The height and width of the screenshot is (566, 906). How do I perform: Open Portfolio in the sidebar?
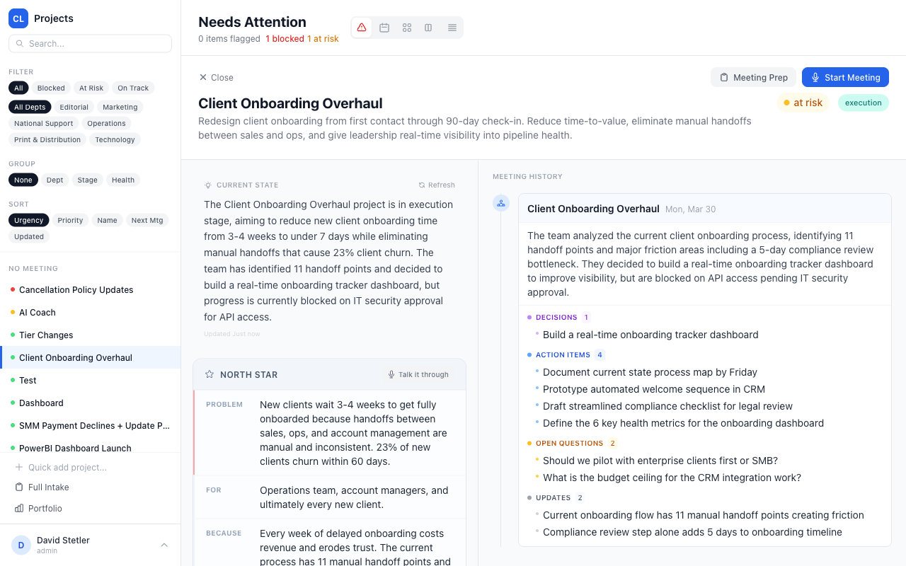tap(45, 508)
